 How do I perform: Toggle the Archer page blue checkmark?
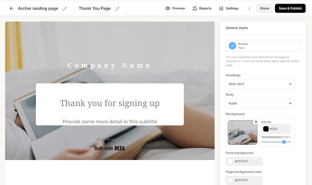tap(232, 46)
